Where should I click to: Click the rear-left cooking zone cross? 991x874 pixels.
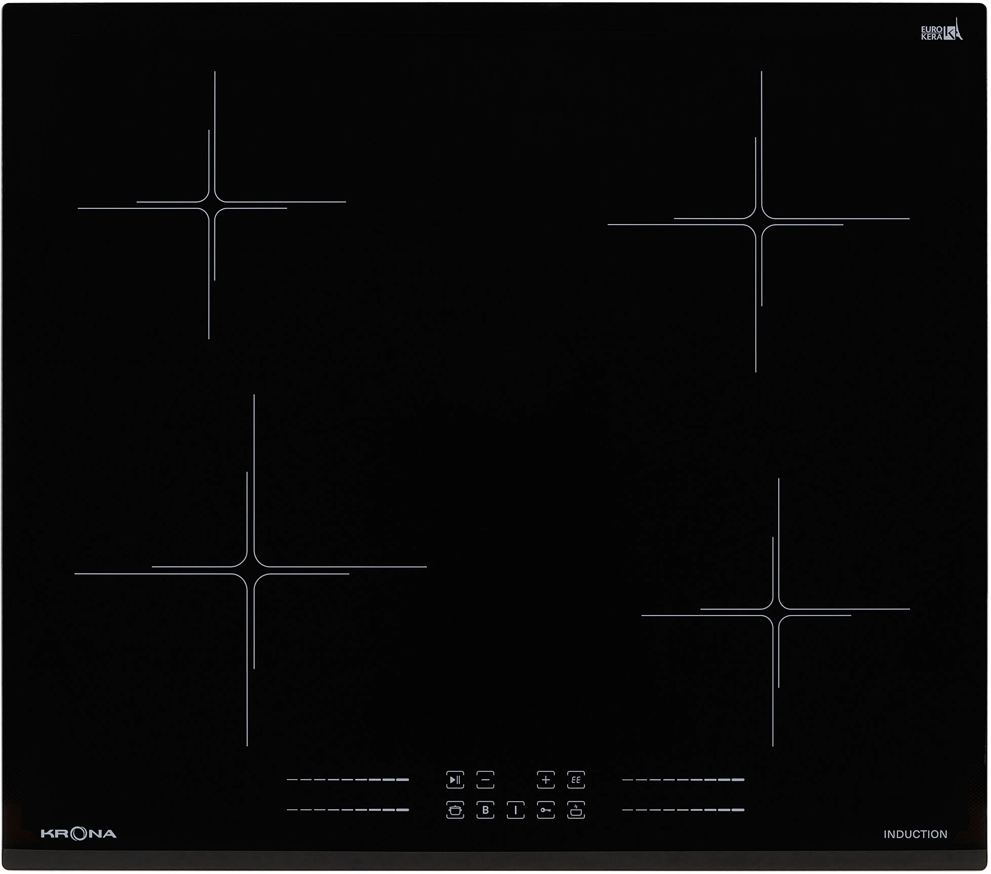pos(212,205)
